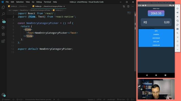Click the feedback smiley in the status bar
This screenshot has width=181, height=101.
[128, 100]
